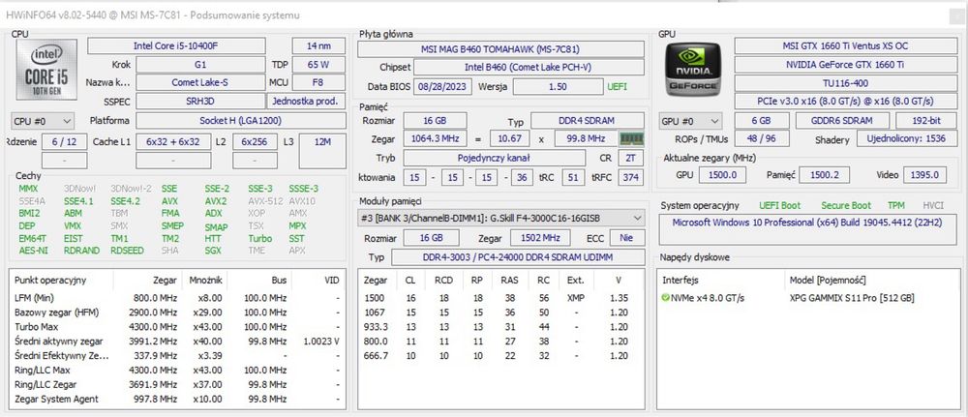The width and height of the screenshot is (968, 417).
Task: Expand the memory module list G.Skill F4-3000C16-16GISB
Action: tap(500, 217)
